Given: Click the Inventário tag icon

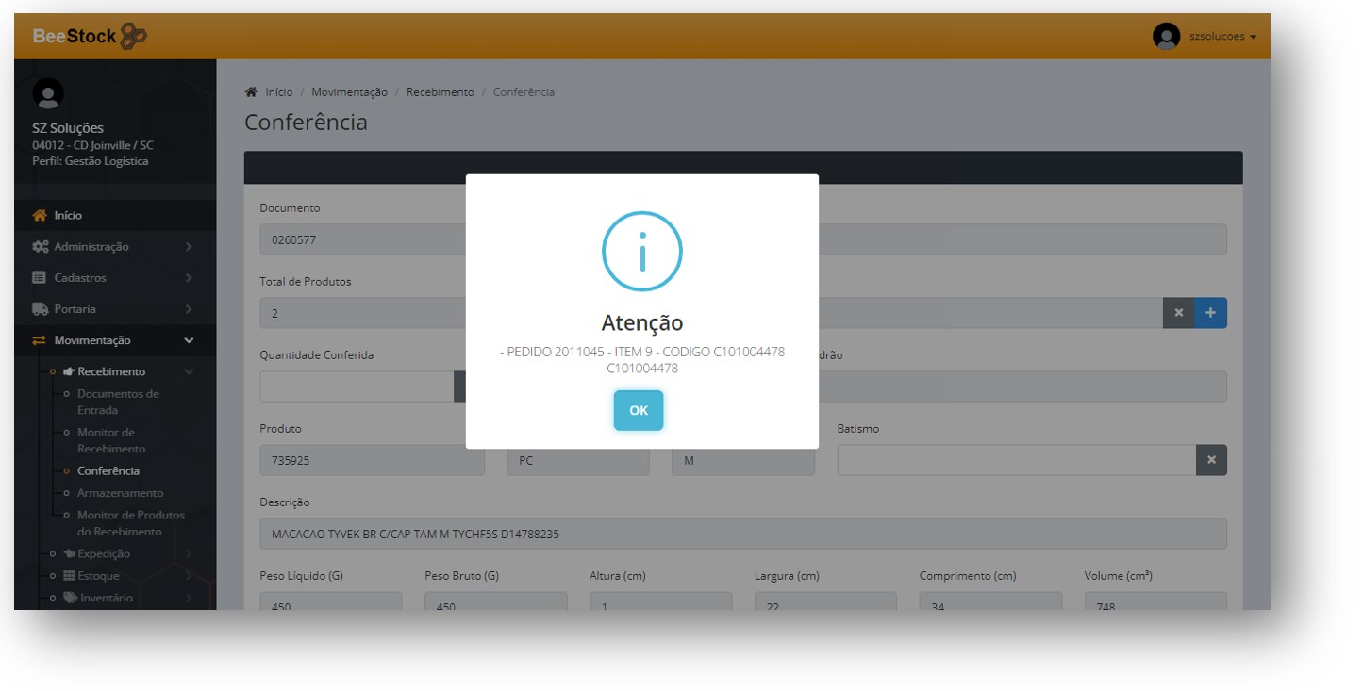Looking at the screenshot, I should 70,598.
